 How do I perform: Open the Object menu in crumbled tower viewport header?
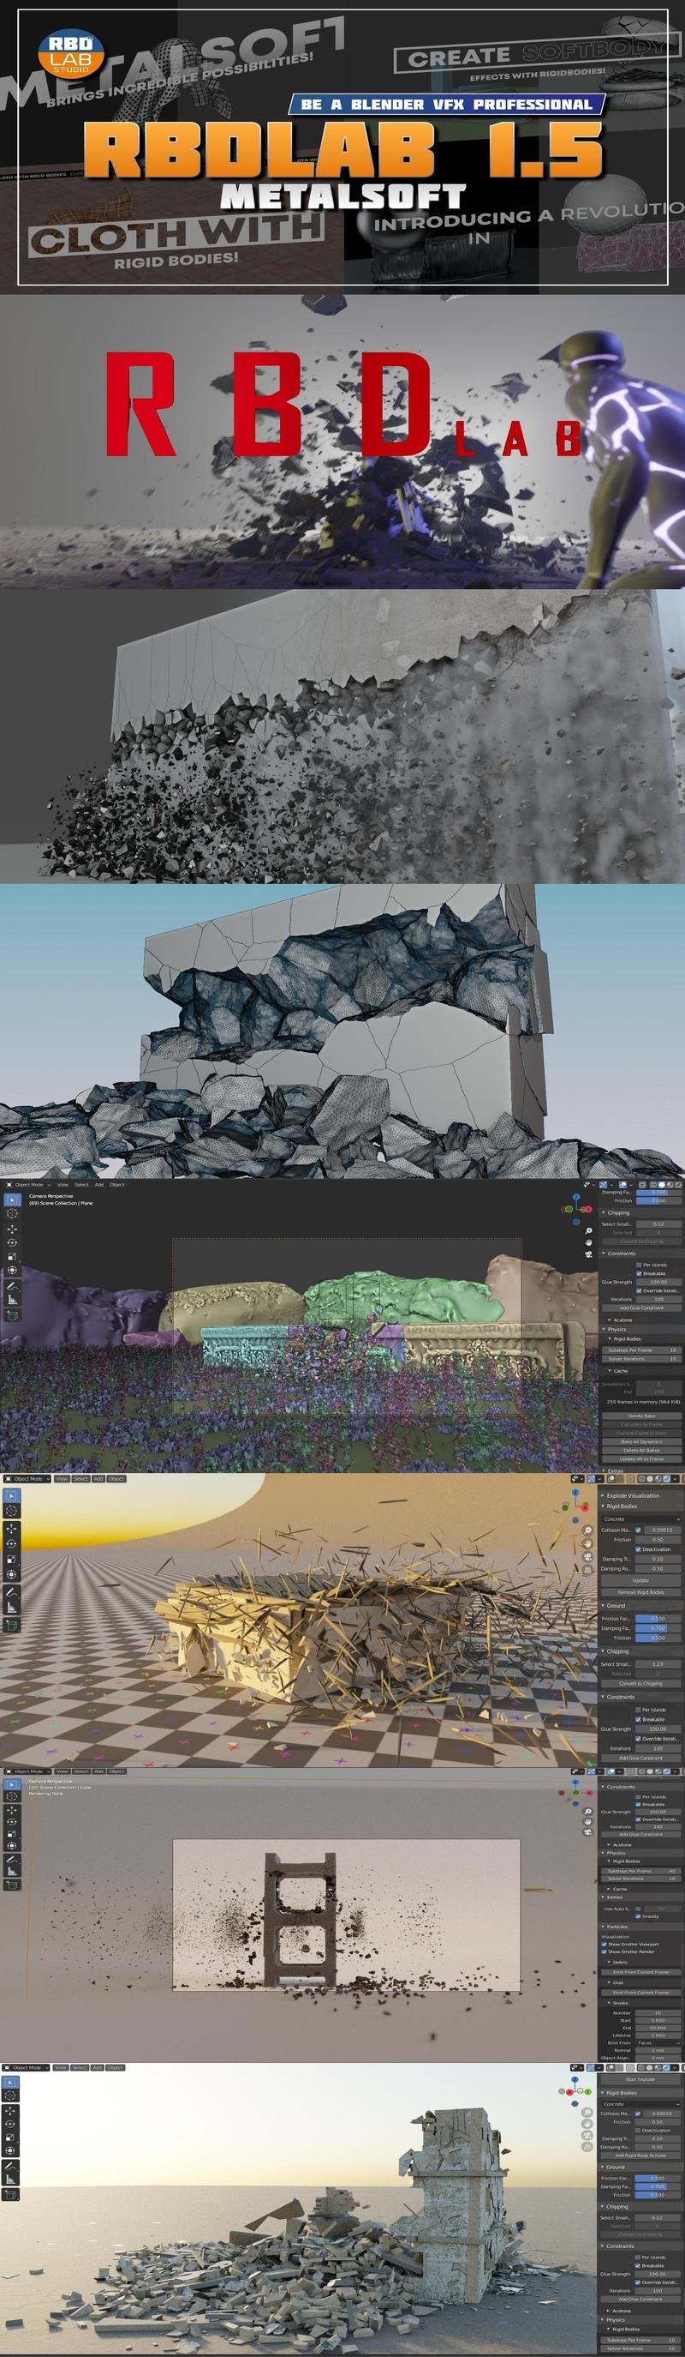(x=115, y=2068)
